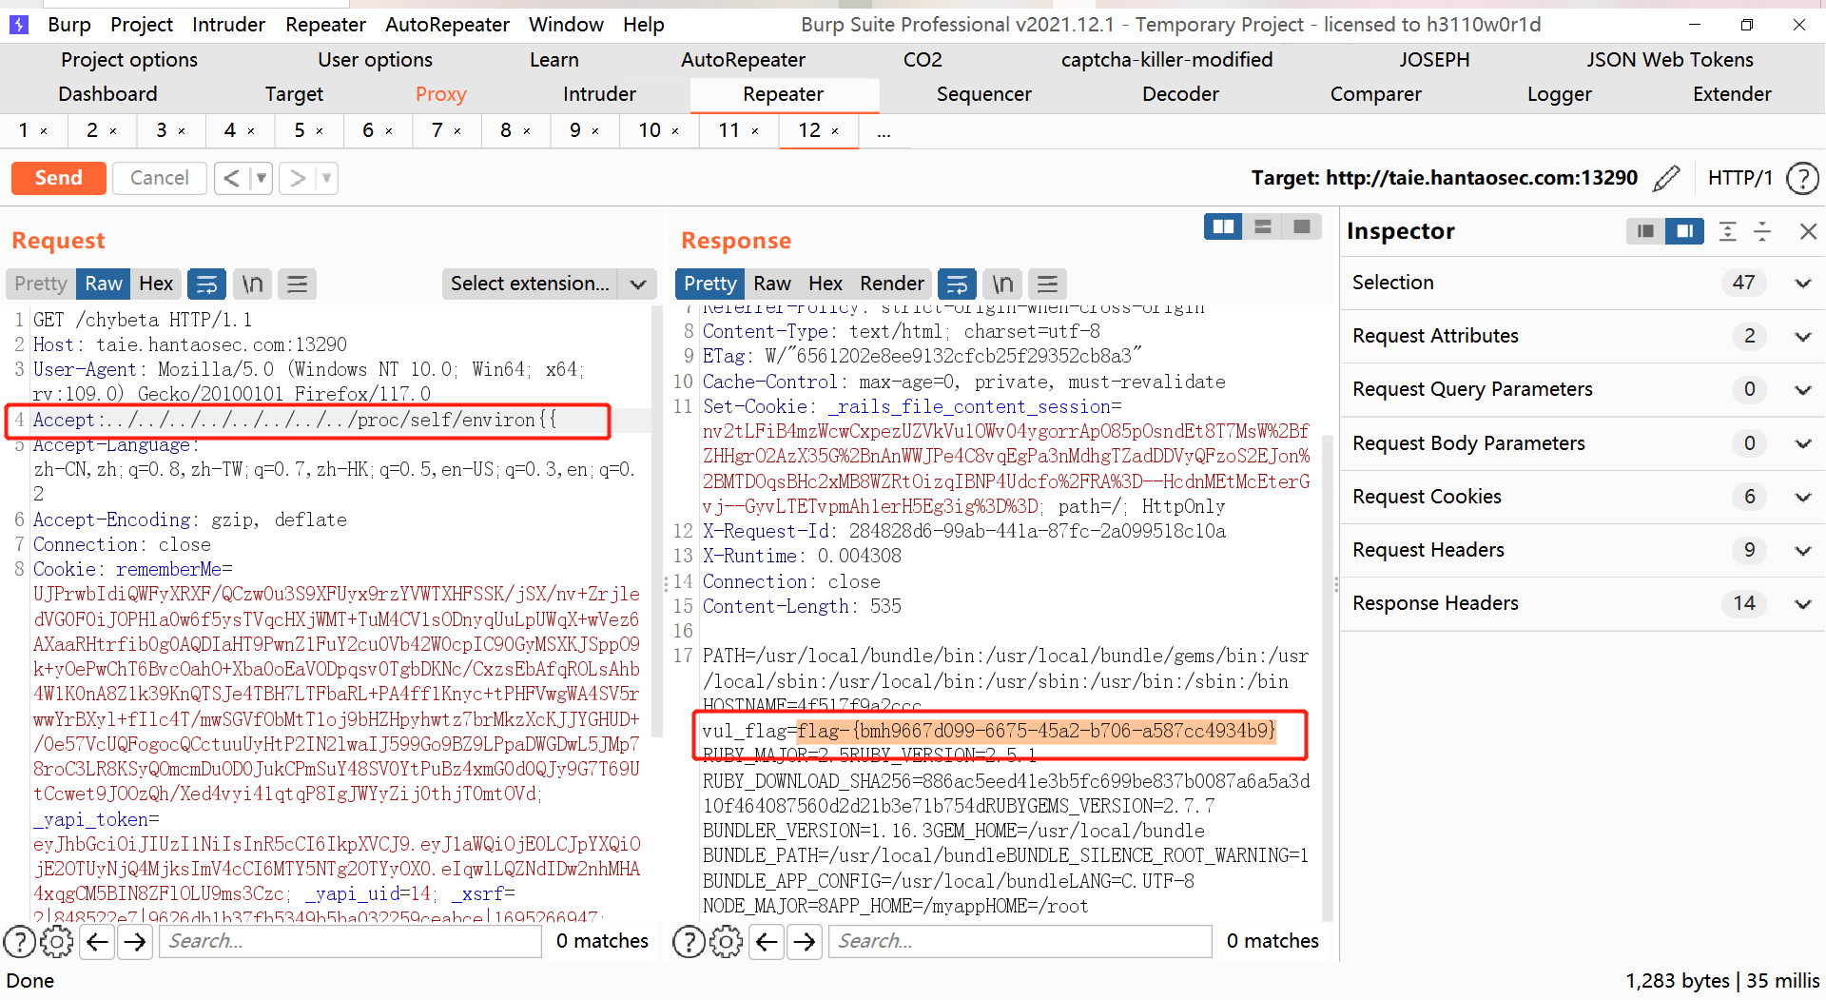Open the Decoder tab
Image resolution: width=1826 pixels, height=1000 pixels.
pyautogui.click(x=1180, y=94)
